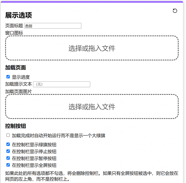Enable 加载完成时自动开始运行 checkbox
The image size is (186, 183).
click(x=8, y=135)
